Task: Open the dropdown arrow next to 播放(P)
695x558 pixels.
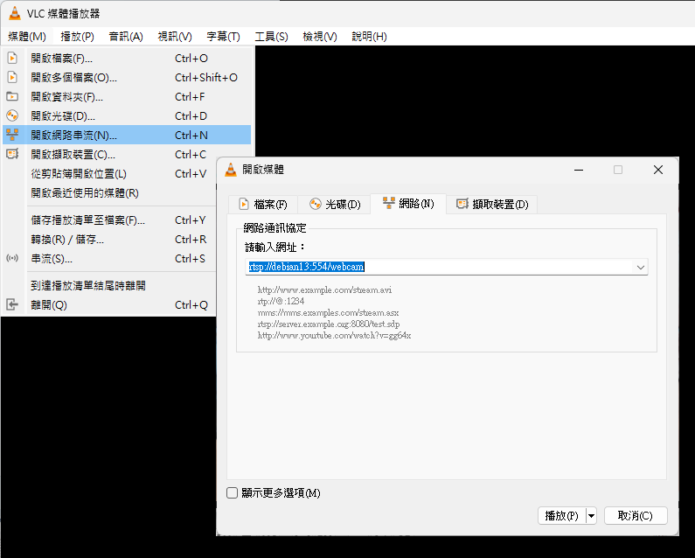Action: click(591, 516)
